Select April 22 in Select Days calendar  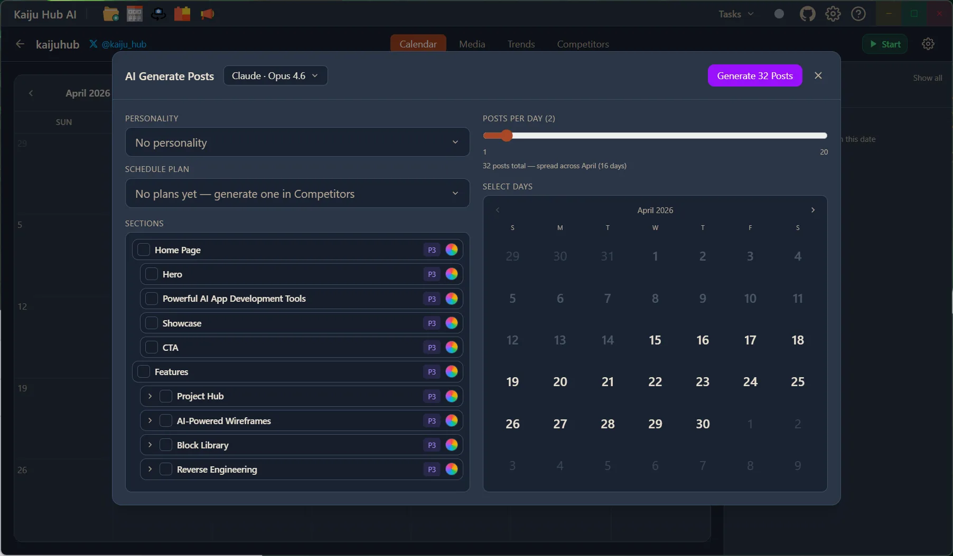655,382
